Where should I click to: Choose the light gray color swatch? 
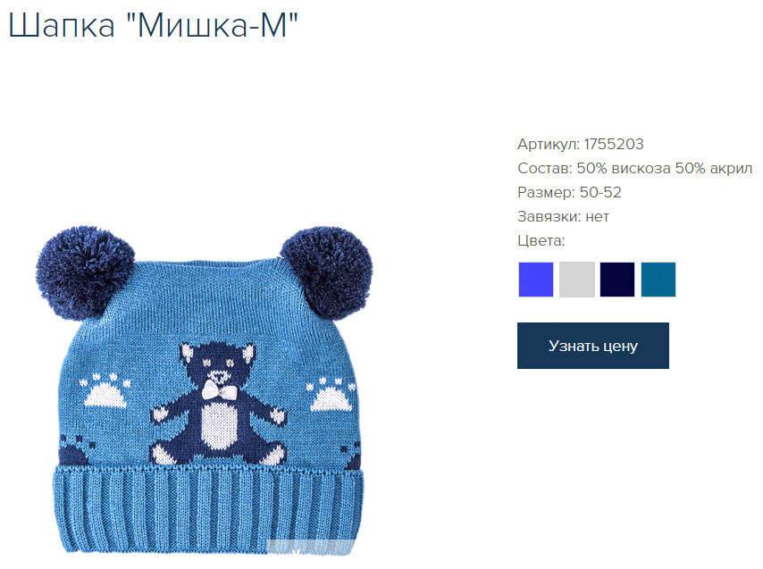point(576,280)
